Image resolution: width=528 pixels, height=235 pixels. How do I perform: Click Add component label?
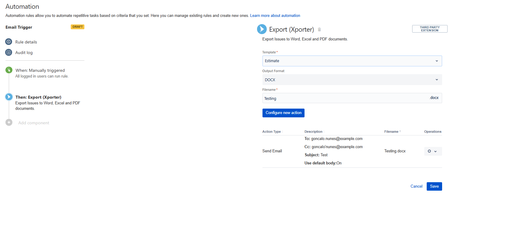pyautogui.click(x=34, y=123)
